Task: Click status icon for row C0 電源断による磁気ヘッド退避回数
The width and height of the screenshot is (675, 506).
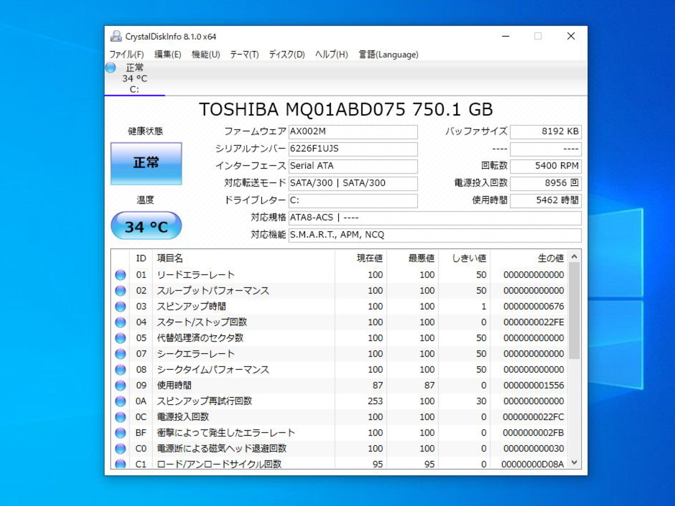Action: tap(120, 448)
